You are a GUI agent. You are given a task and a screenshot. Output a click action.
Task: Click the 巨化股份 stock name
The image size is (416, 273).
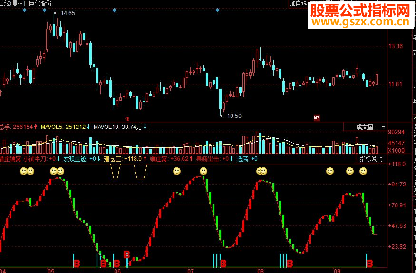(x=40, y=4)
